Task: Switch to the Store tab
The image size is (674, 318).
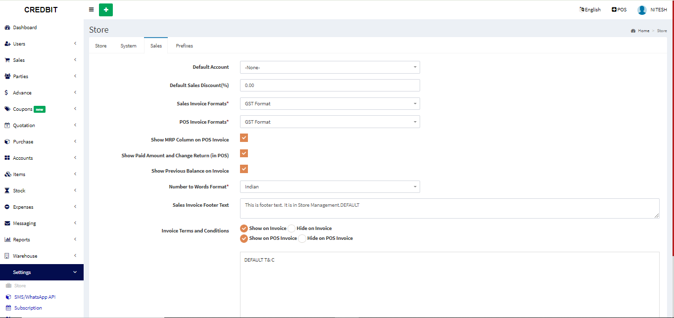Action: point(101,46)
